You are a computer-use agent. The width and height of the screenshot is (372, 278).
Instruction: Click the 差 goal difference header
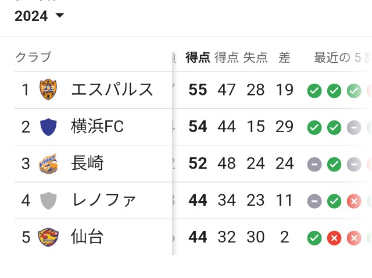point(284,58)
